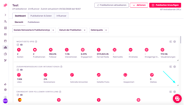Click the Publikation hinzufügen button
Image resolution: width=185 pixels, height=107 pixels.
point(165,5)
